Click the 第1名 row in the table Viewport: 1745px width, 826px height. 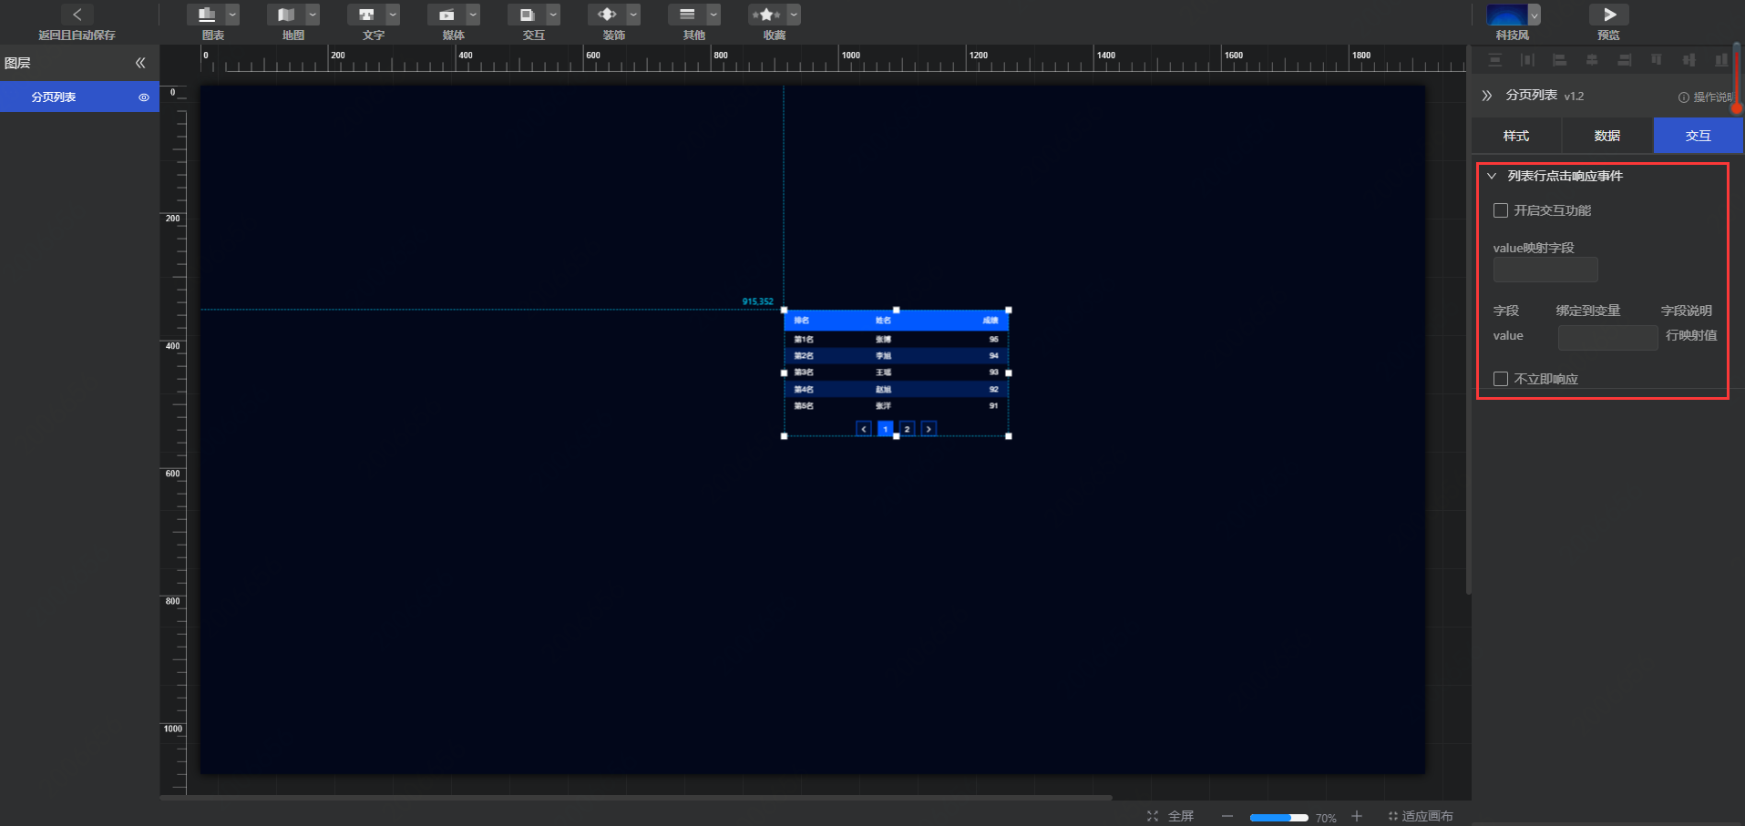click(x=896, y=340)
